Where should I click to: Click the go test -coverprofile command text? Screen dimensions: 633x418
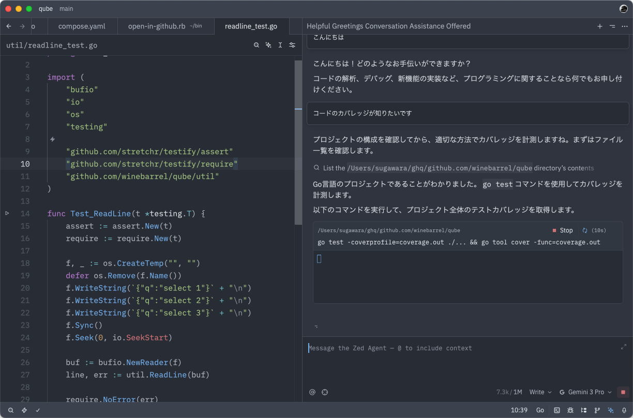pyautogui.click(x=459, y=242)
